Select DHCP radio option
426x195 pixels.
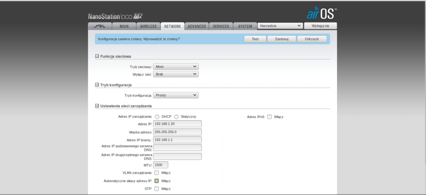[157, 117]
